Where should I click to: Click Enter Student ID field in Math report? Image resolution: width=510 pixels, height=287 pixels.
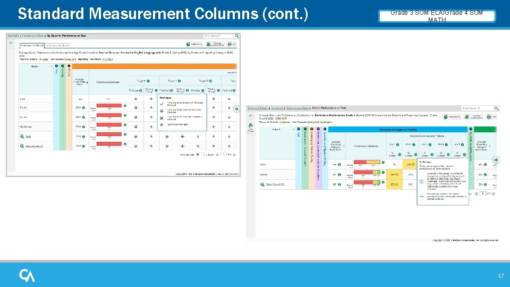pos(478,108)
